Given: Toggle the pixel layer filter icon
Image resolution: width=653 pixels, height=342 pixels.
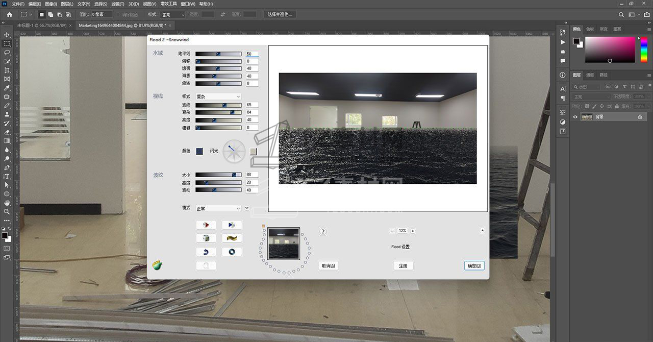Looking at the screenshot, I should point(609,87).
